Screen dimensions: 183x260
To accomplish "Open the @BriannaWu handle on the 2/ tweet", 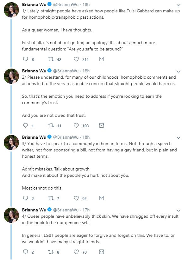I will 66,71.
